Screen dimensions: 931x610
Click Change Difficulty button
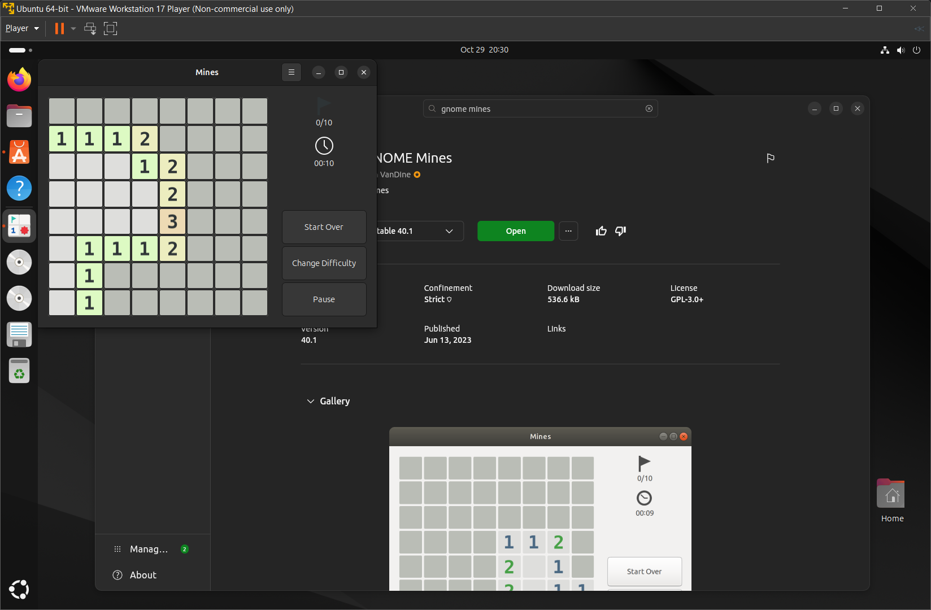pos(324,263)
